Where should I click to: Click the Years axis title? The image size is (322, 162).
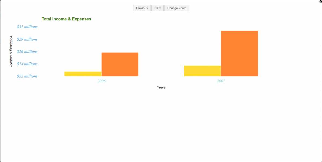[x=161, y=87]
